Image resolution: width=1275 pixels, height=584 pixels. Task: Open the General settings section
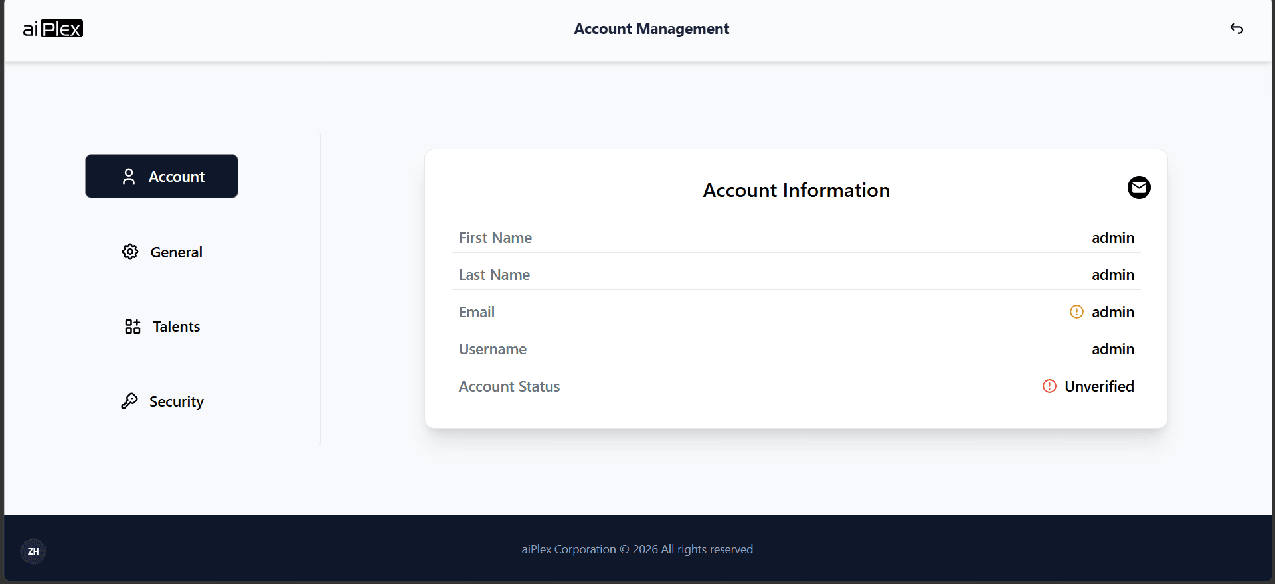[162, 252]
